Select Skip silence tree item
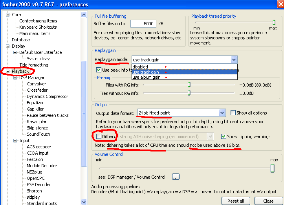Viewport: 284px width, 205px height. pos(37,128)
